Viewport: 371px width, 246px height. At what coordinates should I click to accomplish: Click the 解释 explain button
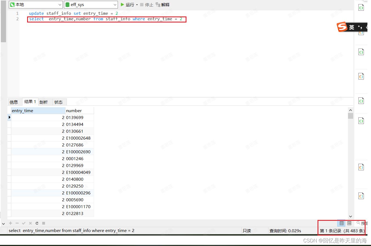coord(163,5)
